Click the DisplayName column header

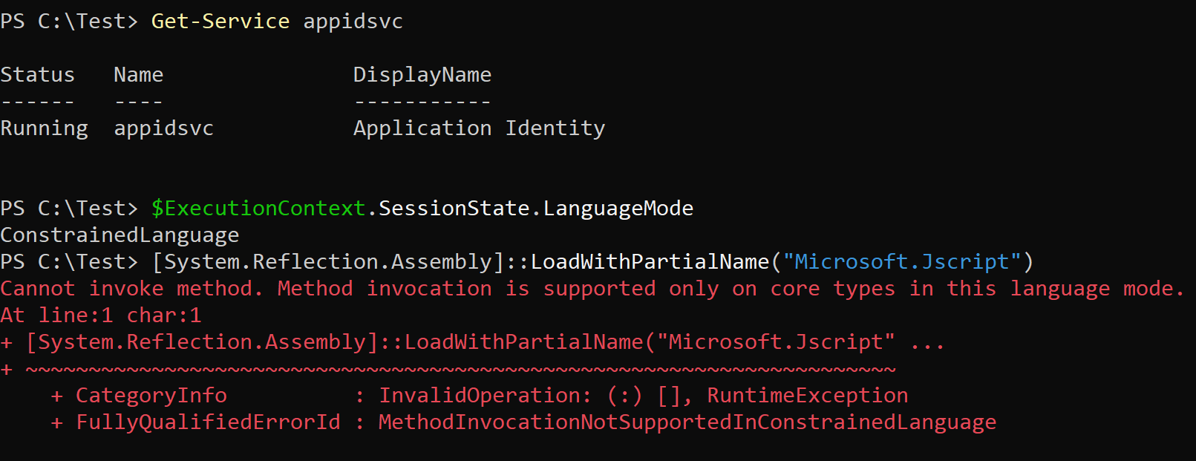[422, 75]
